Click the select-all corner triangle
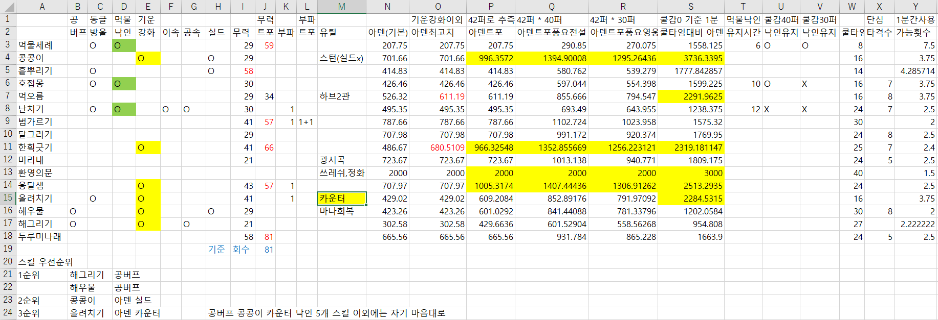Viewport: 938px width, 320px height. click(8, 7)
